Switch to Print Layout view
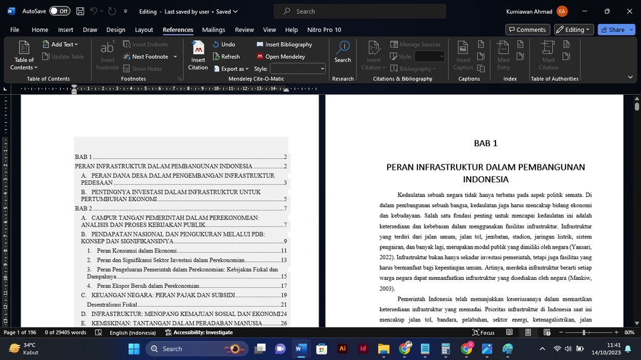641x360 pixels. point(528,333)
